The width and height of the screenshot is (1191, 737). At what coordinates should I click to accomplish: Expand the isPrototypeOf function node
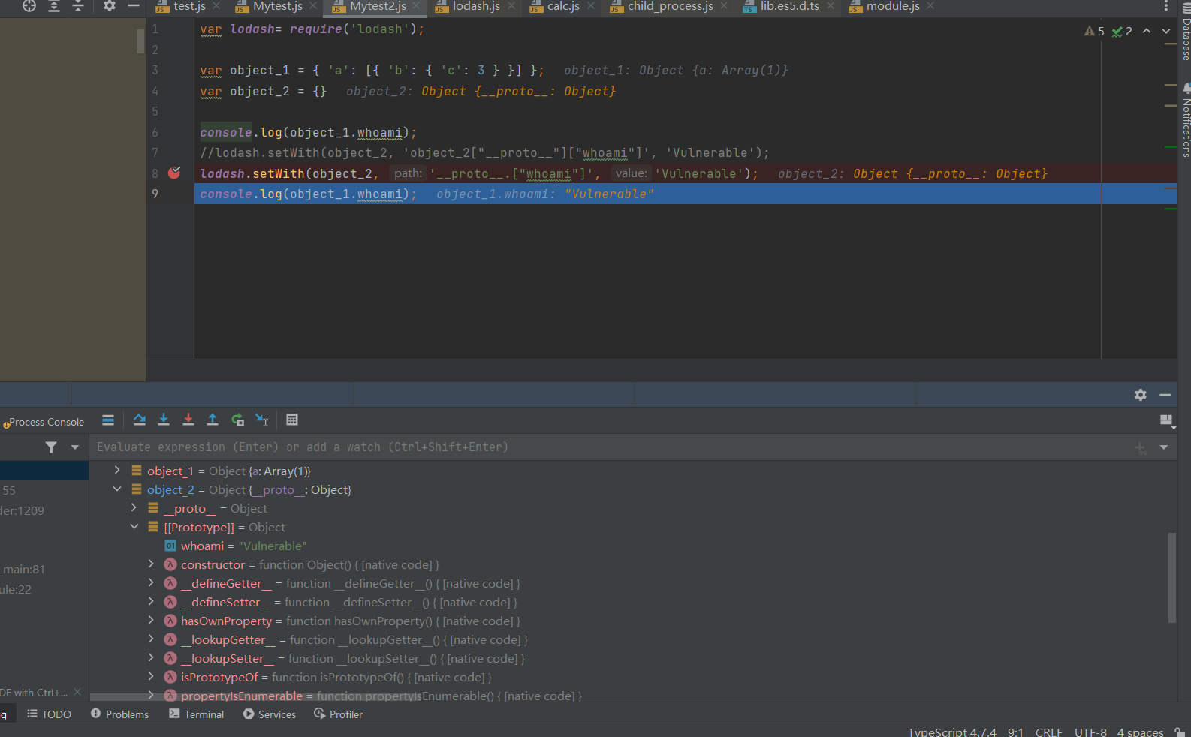pos(151,677)
